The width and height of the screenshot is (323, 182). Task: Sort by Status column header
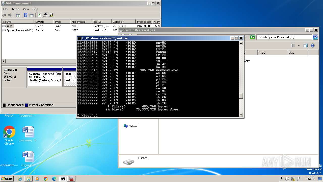(x=102, y=22)
